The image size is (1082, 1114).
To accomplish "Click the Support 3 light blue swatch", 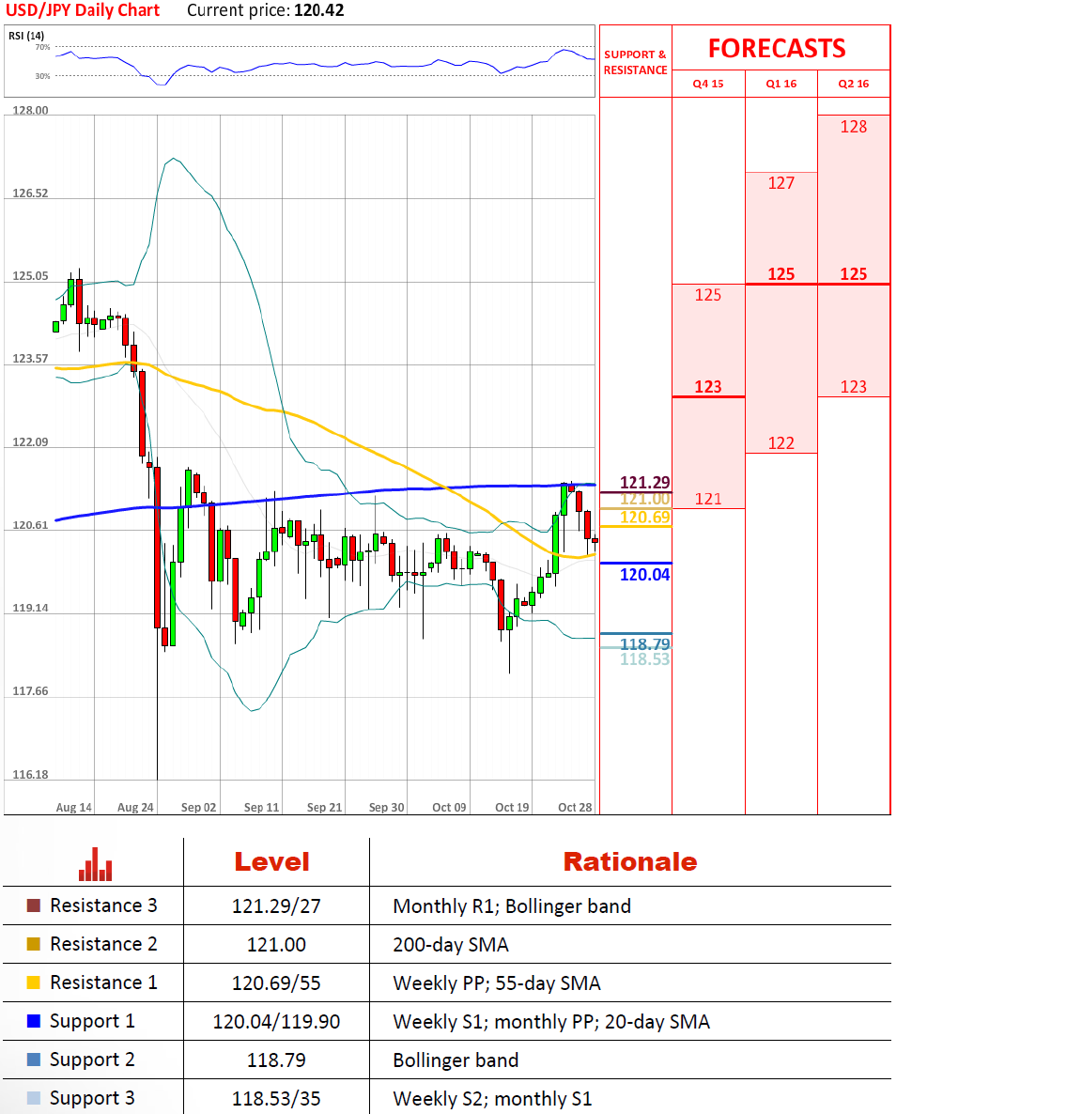I will click(x=34, y=1098).
